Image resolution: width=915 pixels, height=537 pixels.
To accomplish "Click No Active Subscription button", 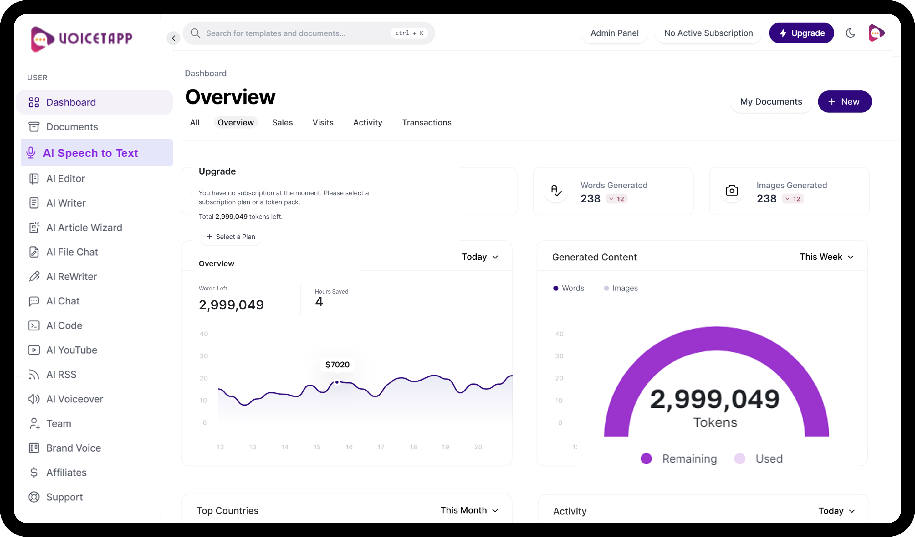I will pos(708,33).
